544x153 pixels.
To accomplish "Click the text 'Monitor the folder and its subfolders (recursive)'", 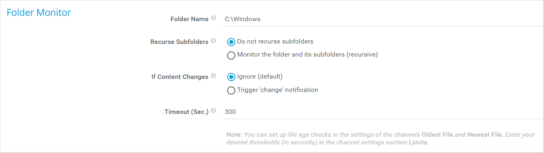I will click(307, 55).
